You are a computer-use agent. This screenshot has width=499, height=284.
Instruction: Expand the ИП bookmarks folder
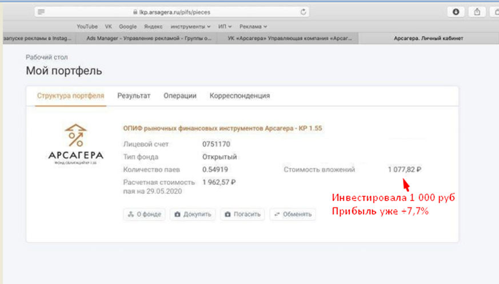[x=226, y=26]
